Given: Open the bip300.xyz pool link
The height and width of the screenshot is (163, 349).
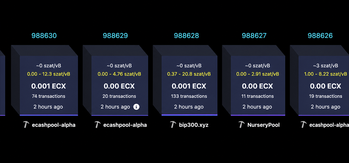Looking at the screenshot, I should tap(194, 125).
